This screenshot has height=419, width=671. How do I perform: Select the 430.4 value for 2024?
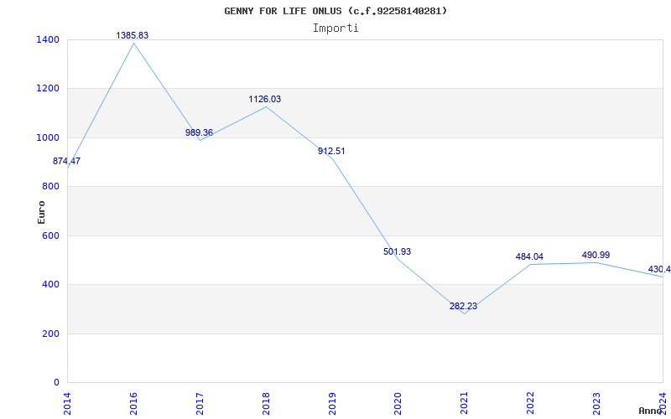pyautogui.click(x=659, y=270)
